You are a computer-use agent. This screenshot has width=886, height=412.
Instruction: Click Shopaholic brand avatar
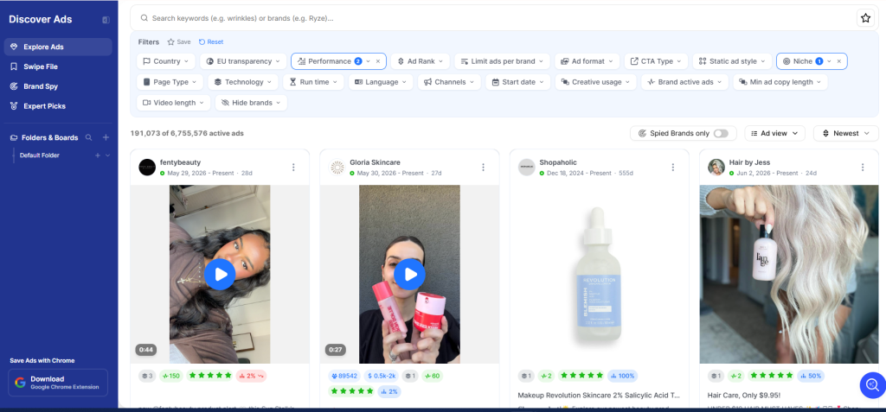[527, 167]
